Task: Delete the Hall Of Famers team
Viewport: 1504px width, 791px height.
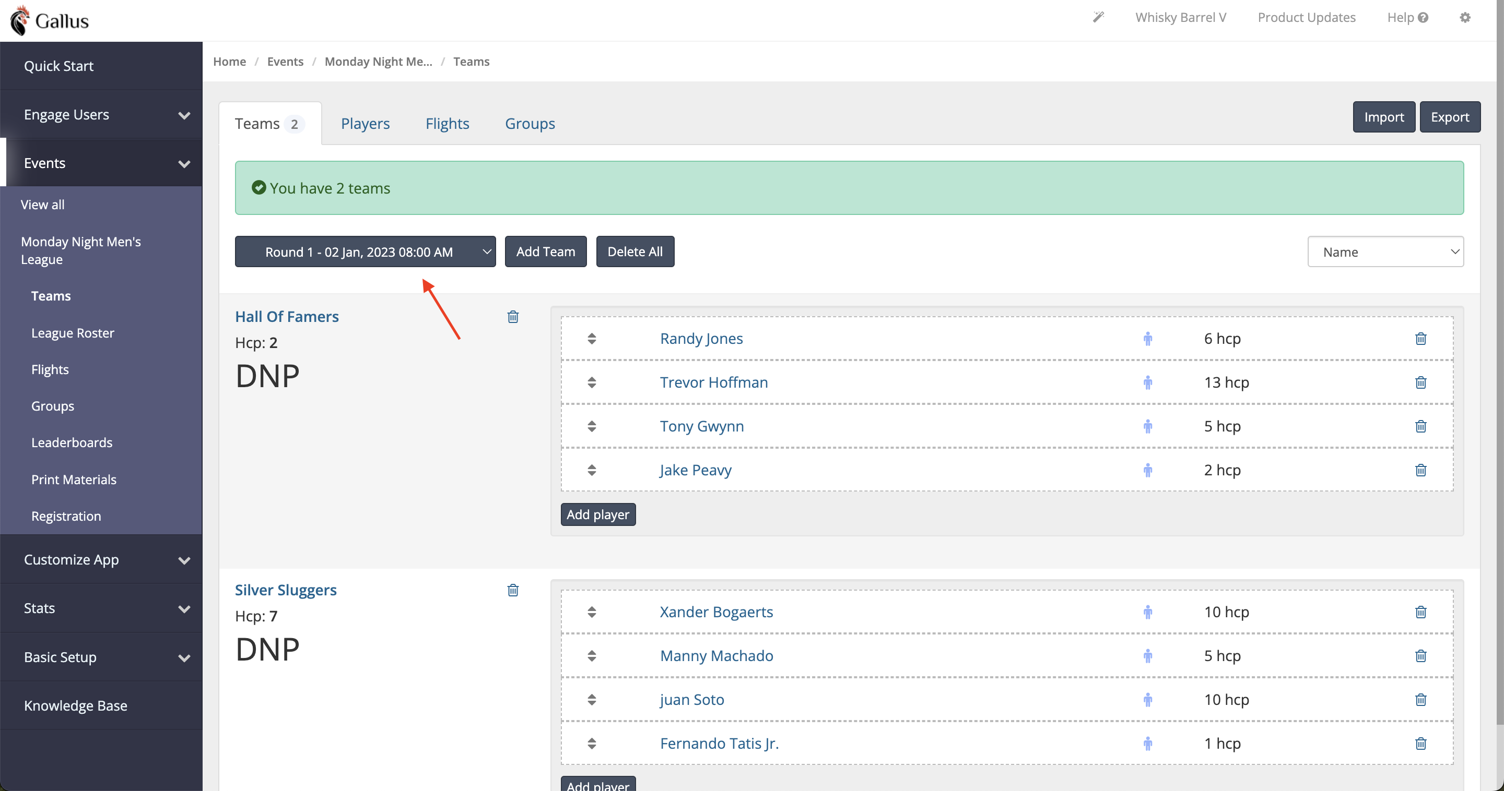Action: coord(513,317)
